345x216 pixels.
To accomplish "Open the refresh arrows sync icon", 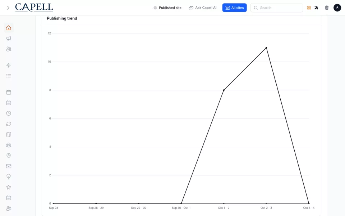I will 9,124.
